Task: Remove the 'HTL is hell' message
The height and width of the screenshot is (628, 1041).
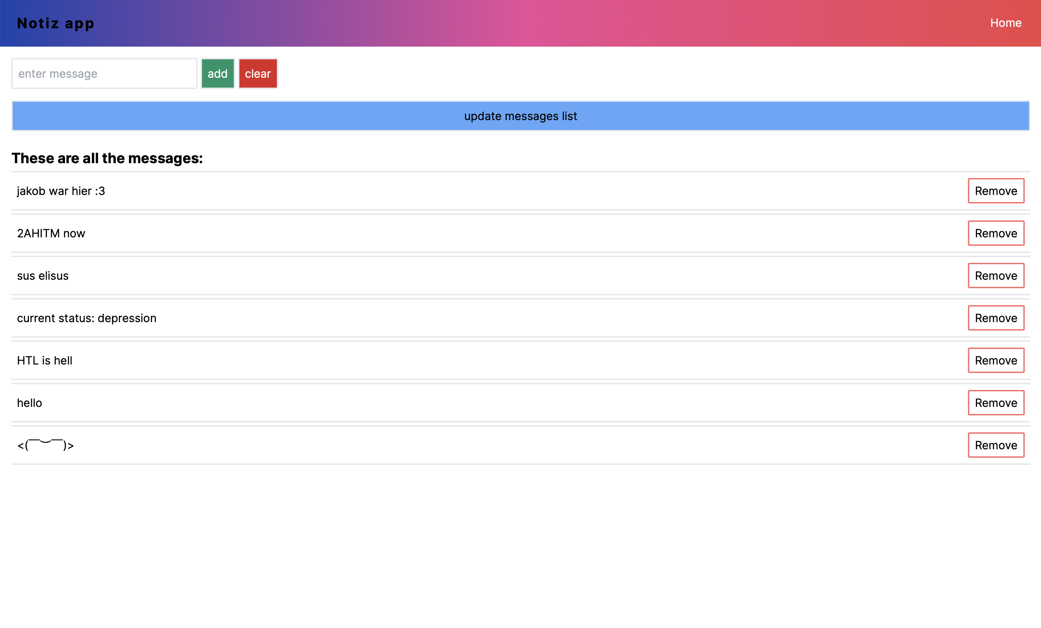Action: point(996,361)
